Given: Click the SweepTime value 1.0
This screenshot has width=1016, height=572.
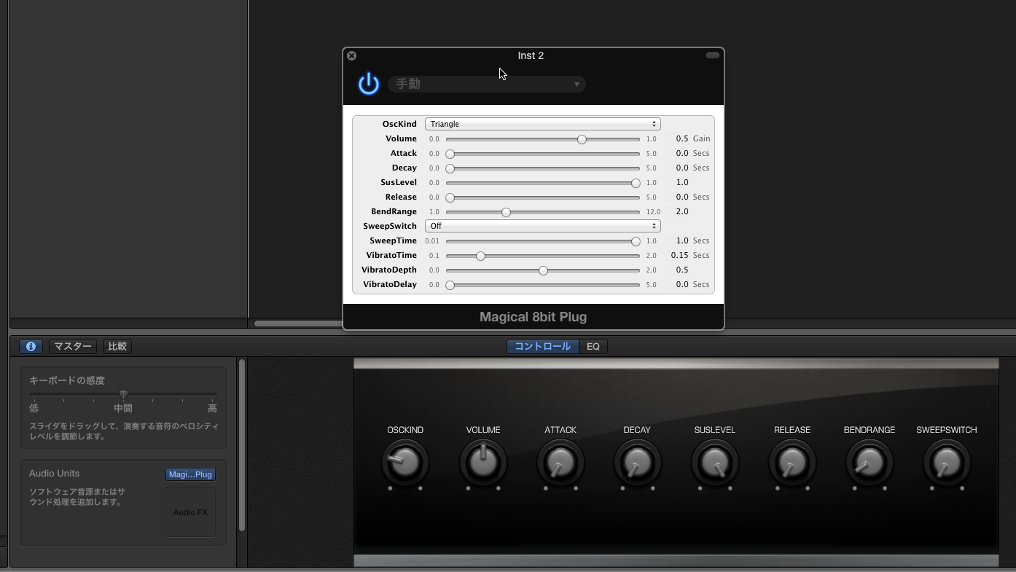Looking at the screenshot, I should pyautogui.click(x=681, y=240).
